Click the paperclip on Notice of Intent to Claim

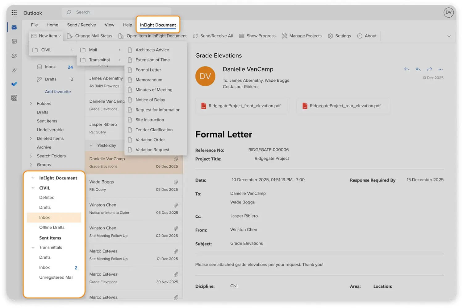176,205
